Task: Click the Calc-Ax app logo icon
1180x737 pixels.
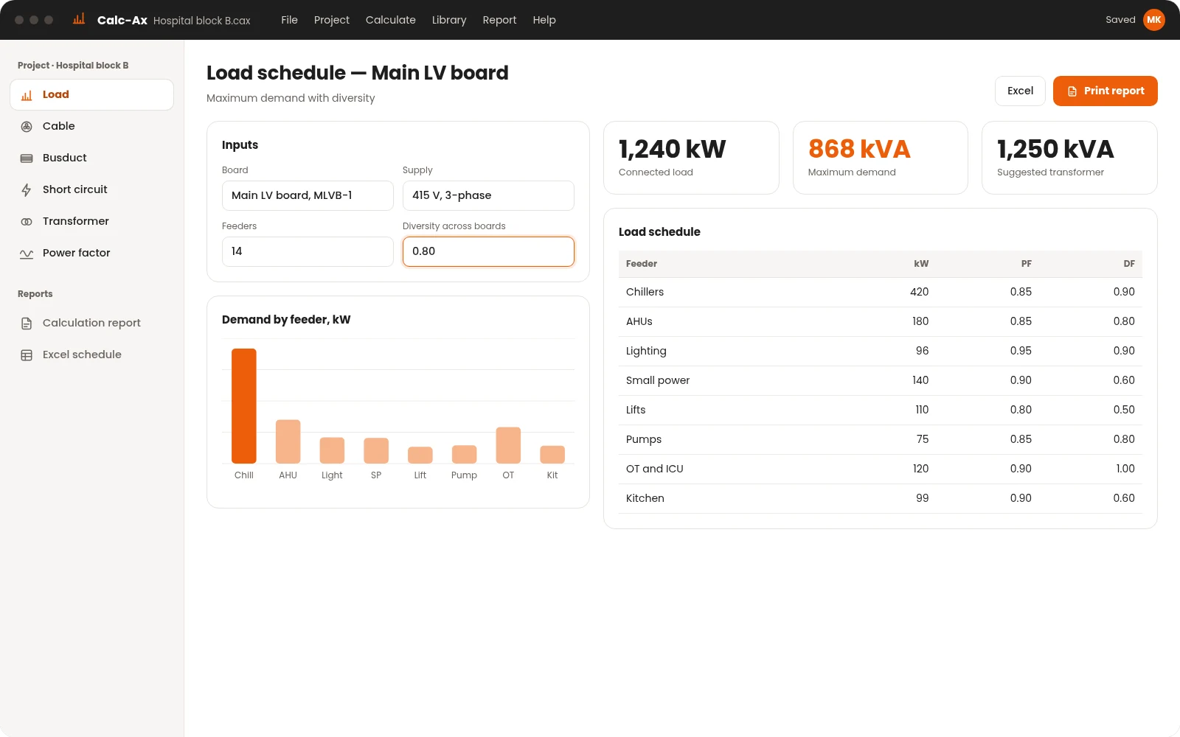Action: [79, 19]
